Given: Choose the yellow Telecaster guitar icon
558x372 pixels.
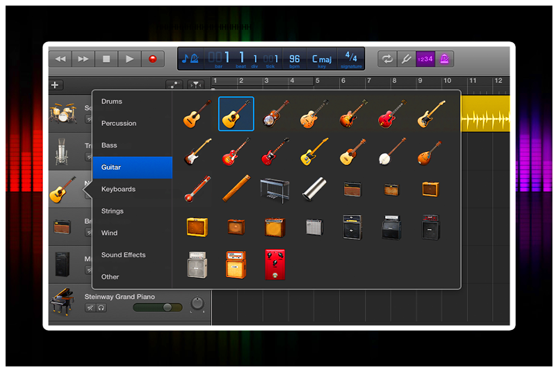Looking at the screenshot, I should 314,152.
